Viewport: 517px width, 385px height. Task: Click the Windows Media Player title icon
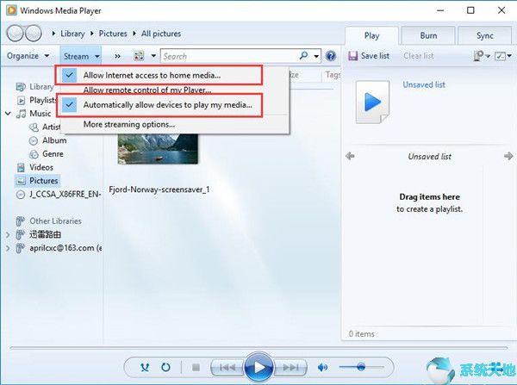pyautogui.click(x=11, y=10)
